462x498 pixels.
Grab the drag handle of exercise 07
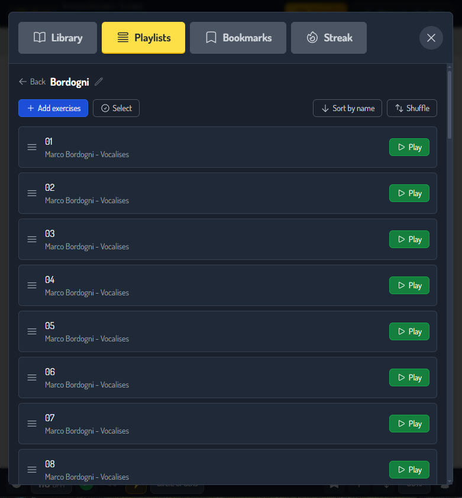[32, 424]
